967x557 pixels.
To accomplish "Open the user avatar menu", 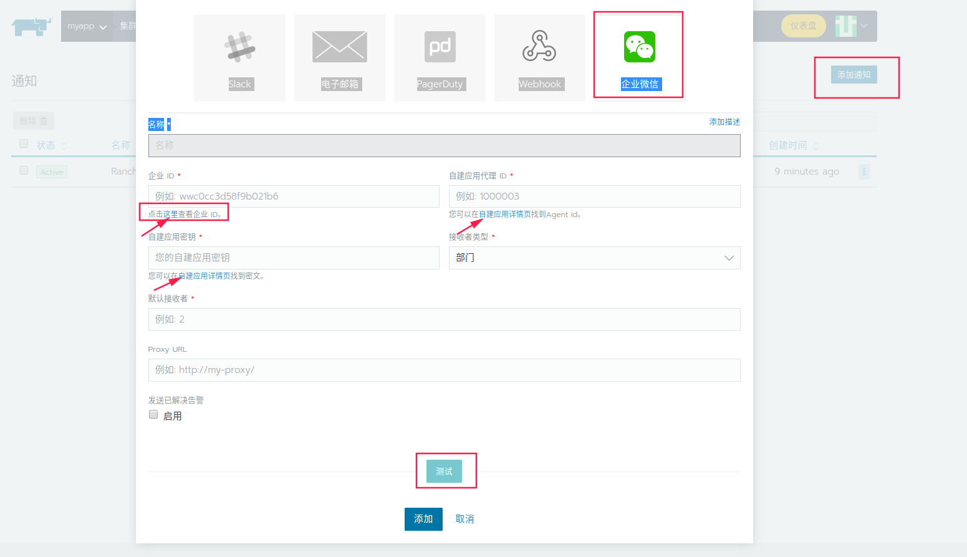I will [852, 26].
